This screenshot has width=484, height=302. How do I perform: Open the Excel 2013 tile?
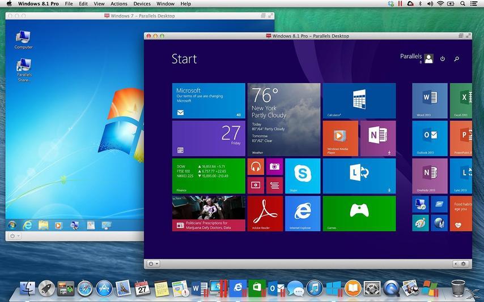(x=461, y=101)
